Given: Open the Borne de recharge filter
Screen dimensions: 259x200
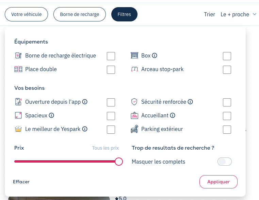Looking at the screenshot, I should tap(80, 14).
